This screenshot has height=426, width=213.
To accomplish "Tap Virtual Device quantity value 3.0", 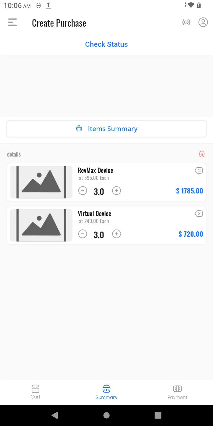I will 99,235.
